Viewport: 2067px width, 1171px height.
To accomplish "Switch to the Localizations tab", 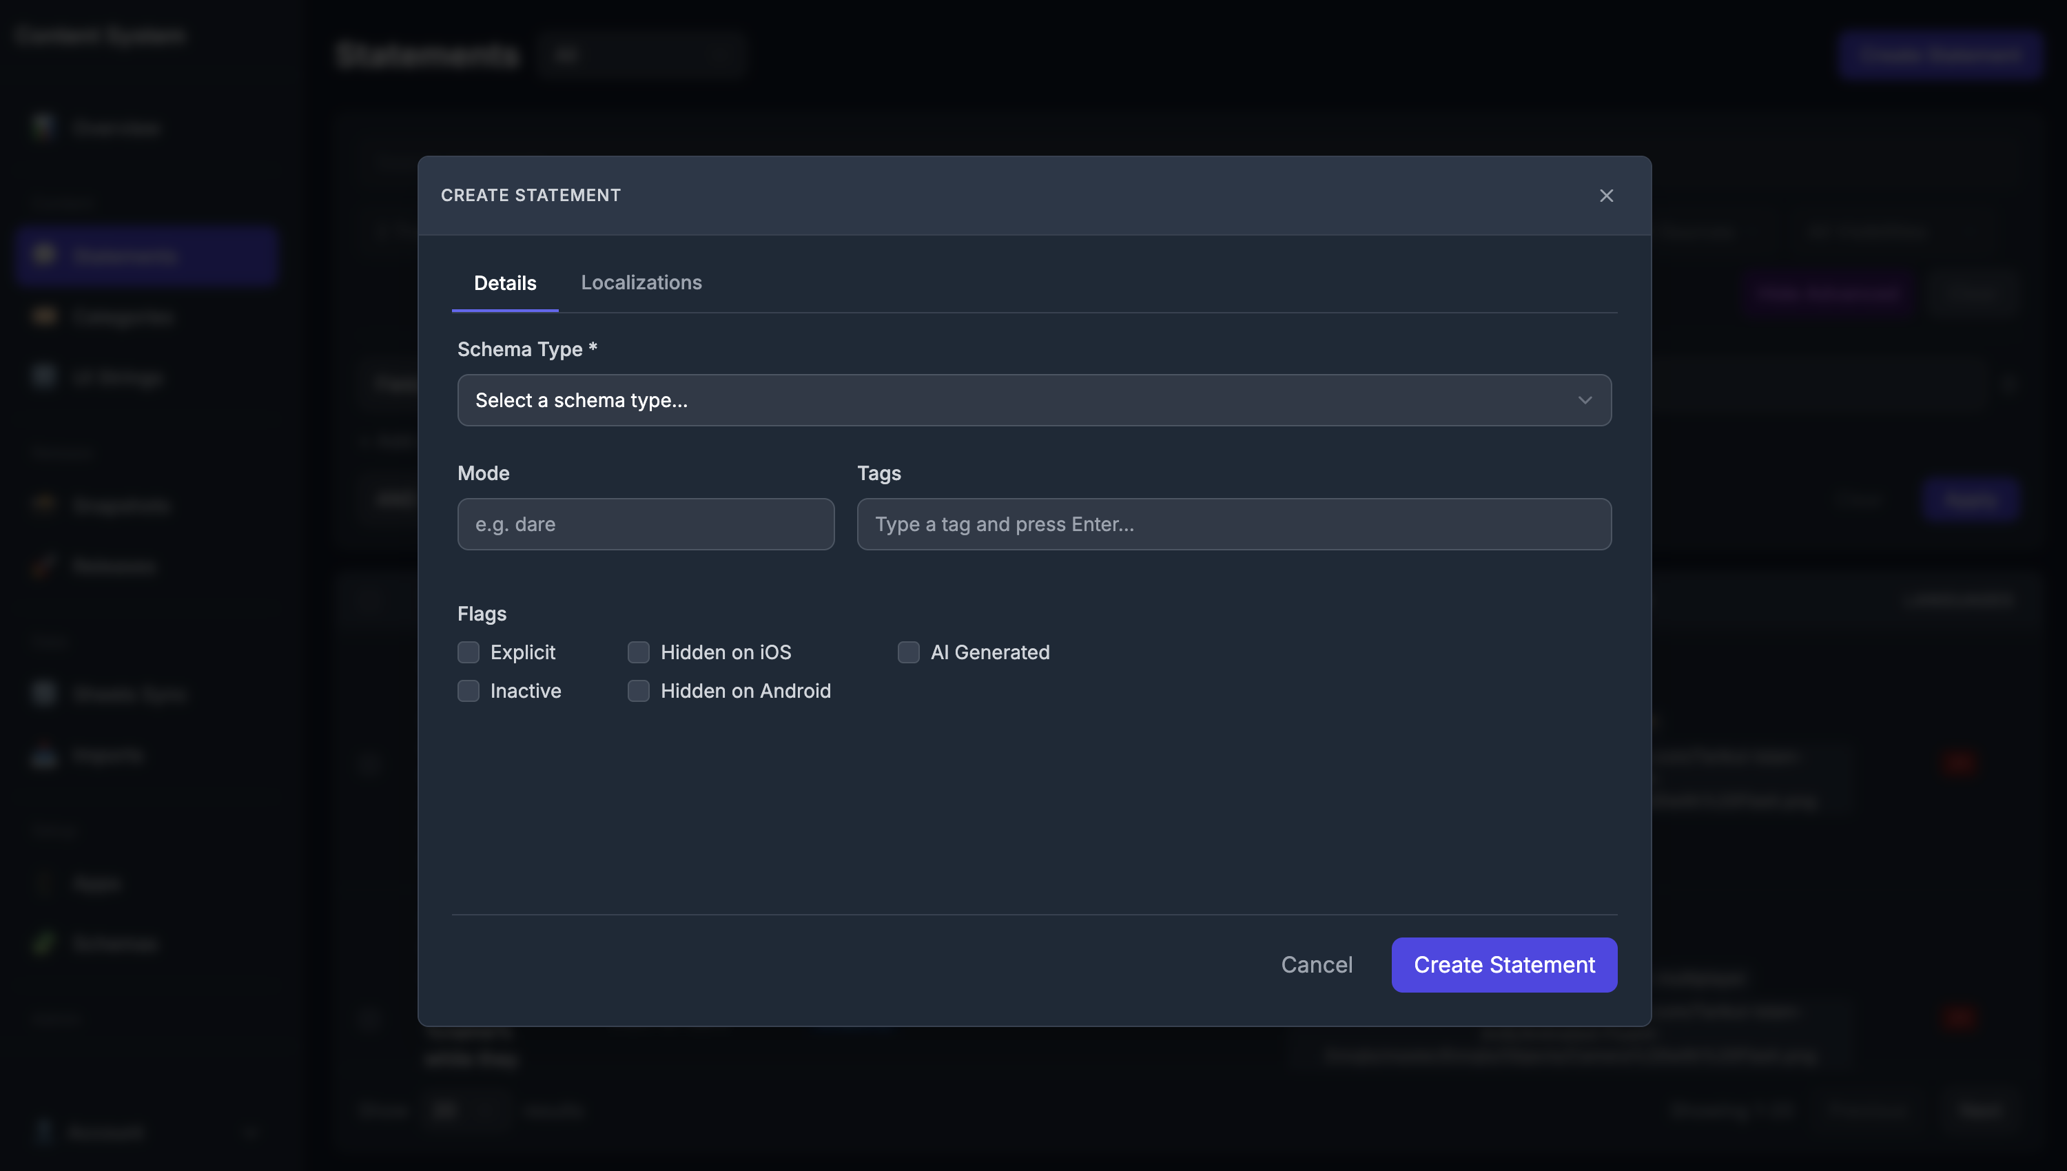I will 641,282.
